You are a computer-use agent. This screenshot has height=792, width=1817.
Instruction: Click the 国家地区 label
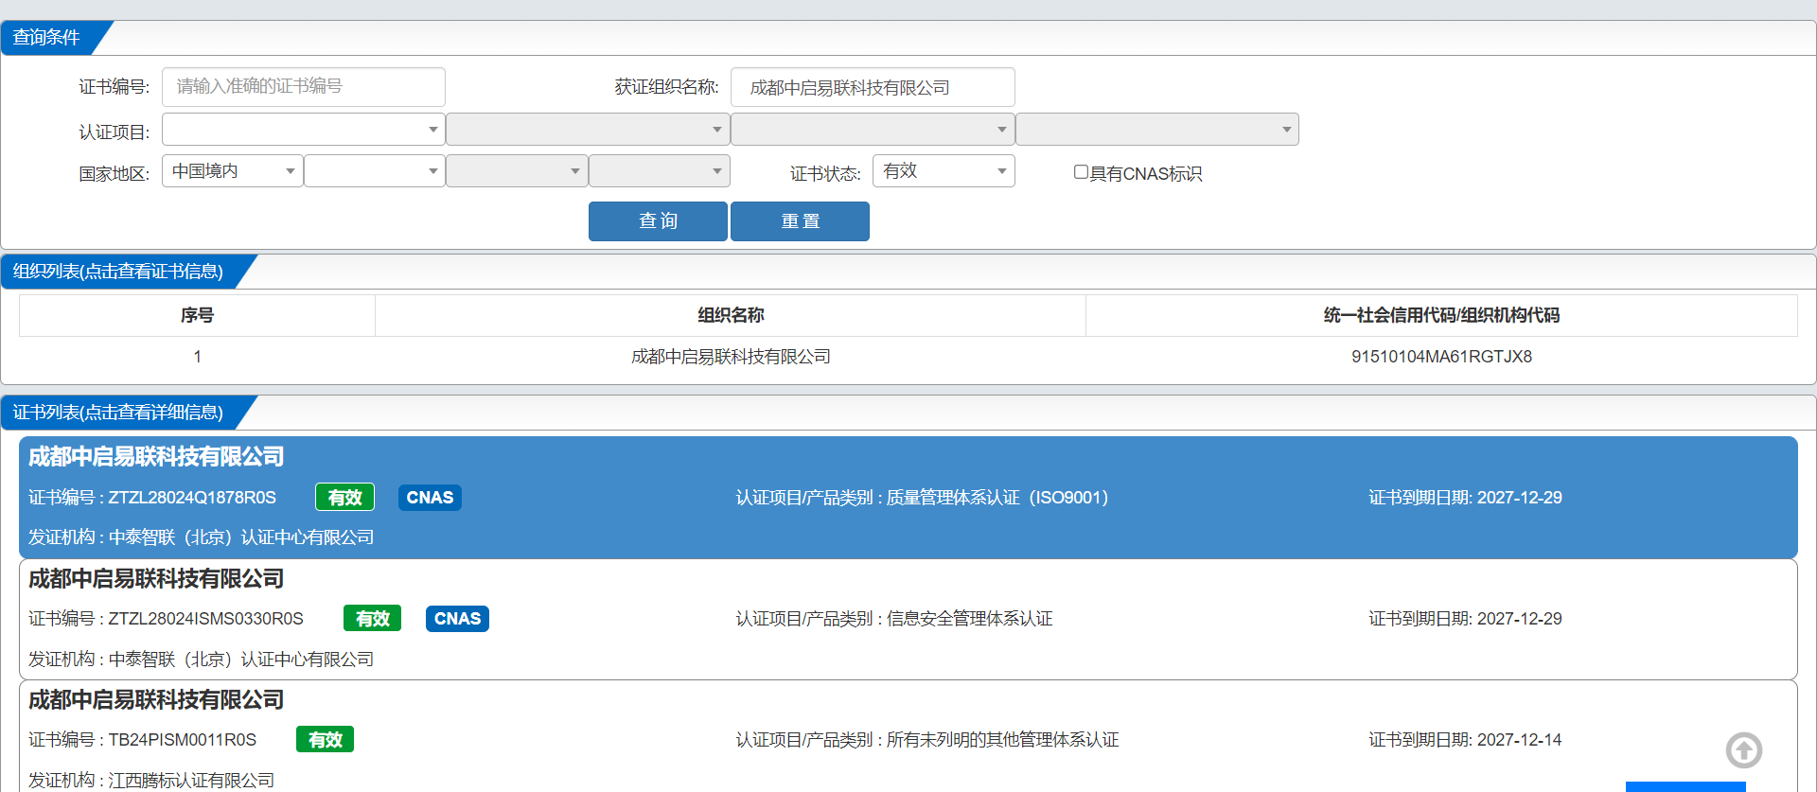click(114, 174)
